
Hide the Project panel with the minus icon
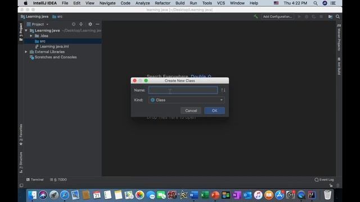click(97, 24)
